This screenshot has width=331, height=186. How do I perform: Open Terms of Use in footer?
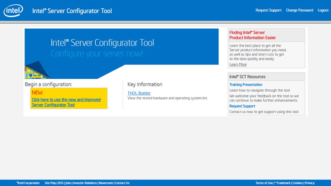point(264,183)
